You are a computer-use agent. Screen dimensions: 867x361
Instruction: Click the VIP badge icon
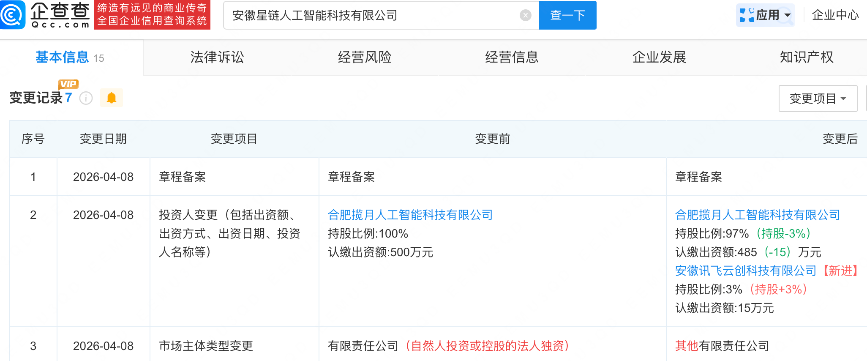pos(68,84)
